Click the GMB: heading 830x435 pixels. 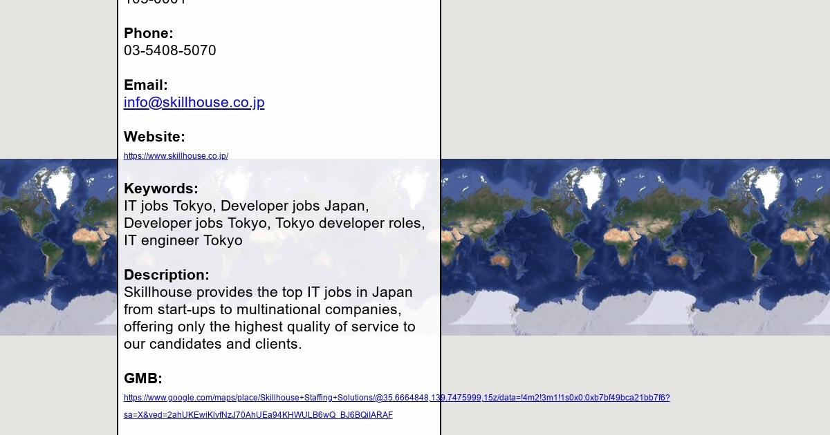pyautogui.click(x=143, y=378)
